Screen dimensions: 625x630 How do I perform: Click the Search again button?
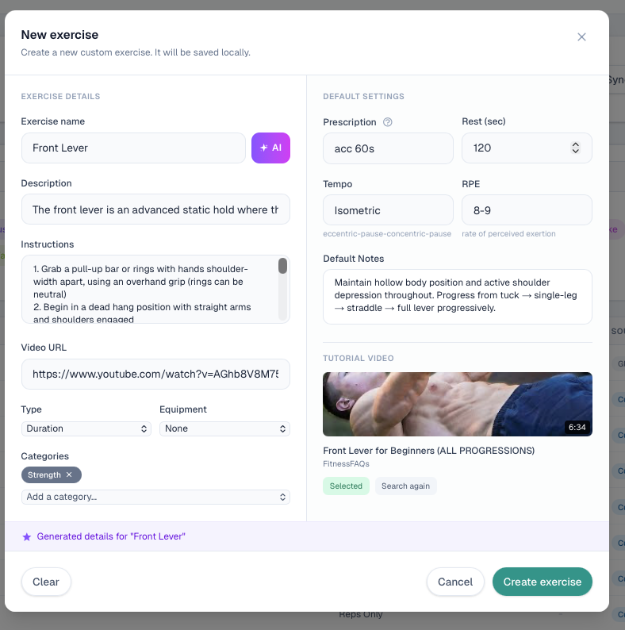point(405,486)
